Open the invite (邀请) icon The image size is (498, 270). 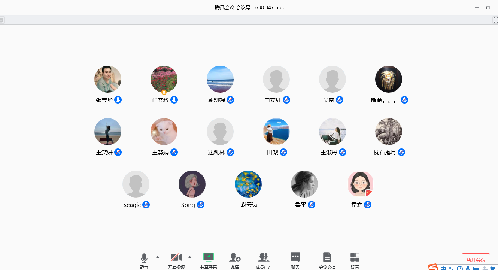[x=235, y=258]
